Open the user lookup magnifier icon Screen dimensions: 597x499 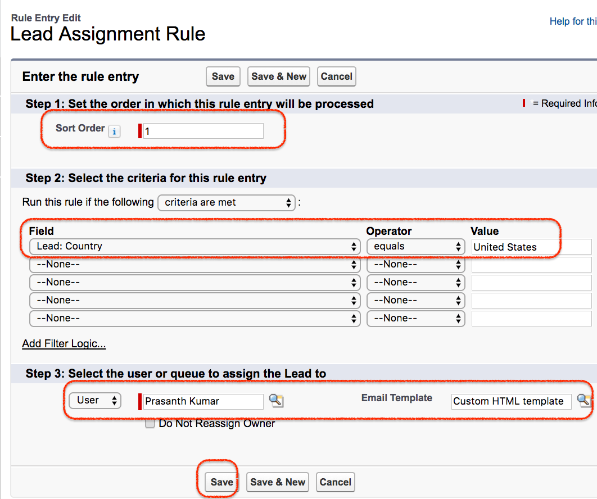coord(276,401)
